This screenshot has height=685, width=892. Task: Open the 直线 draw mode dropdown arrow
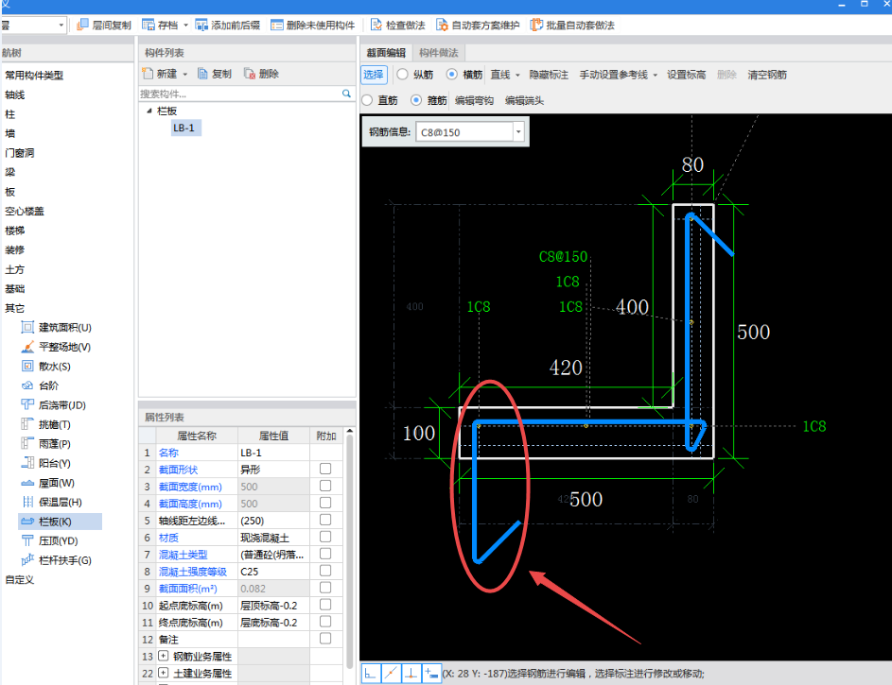coord(517,75)
